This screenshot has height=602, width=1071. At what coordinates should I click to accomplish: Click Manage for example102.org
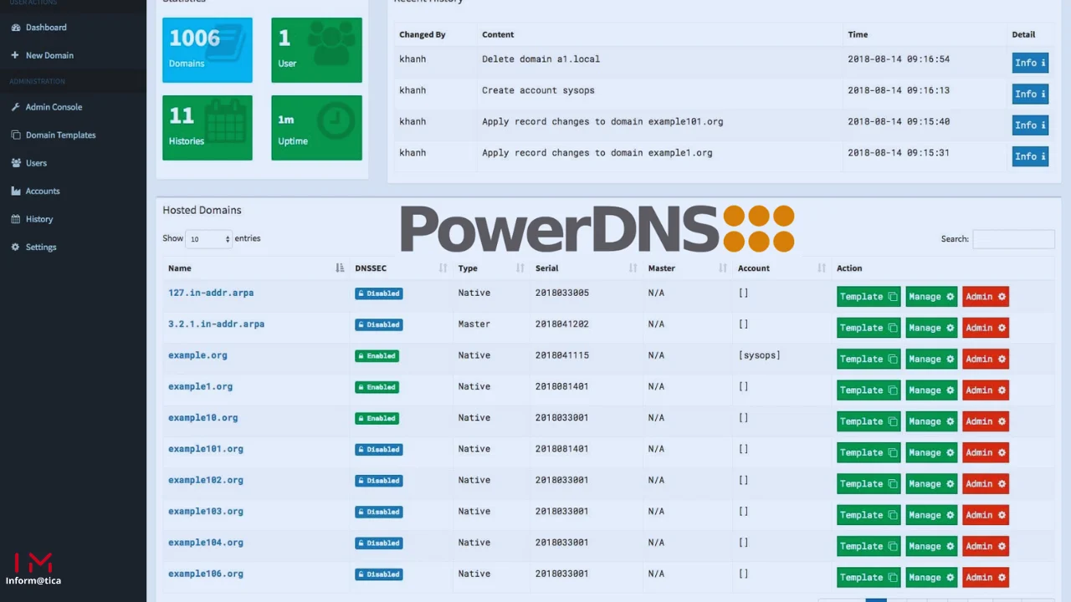[x=931, y=484]
